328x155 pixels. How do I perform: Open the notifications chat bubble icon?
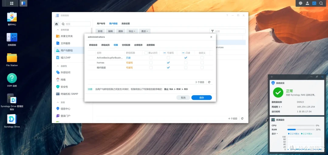coord(301,3)
